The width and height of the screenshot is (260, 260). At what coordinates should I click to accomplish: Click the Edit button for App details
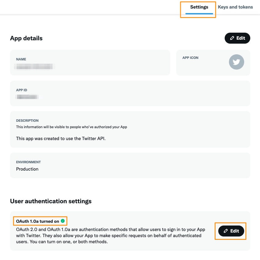point(237,38)
